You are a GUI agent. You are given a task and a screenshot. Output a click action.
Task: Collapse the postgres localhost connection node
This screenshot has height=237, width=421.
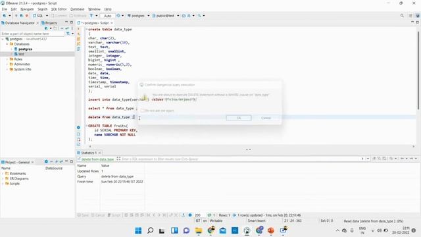(x=3, y=39)
